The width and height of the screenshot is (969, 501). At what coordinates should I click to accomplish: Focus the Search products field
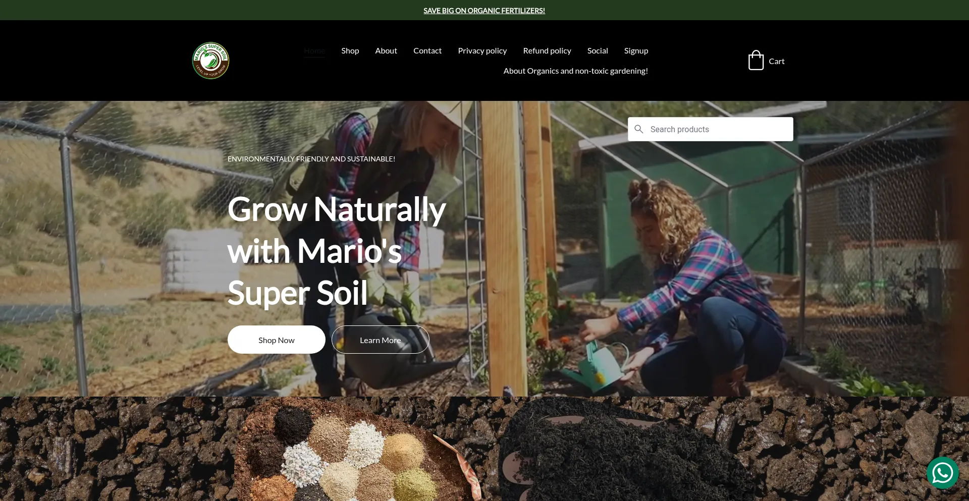coord(711,129)
